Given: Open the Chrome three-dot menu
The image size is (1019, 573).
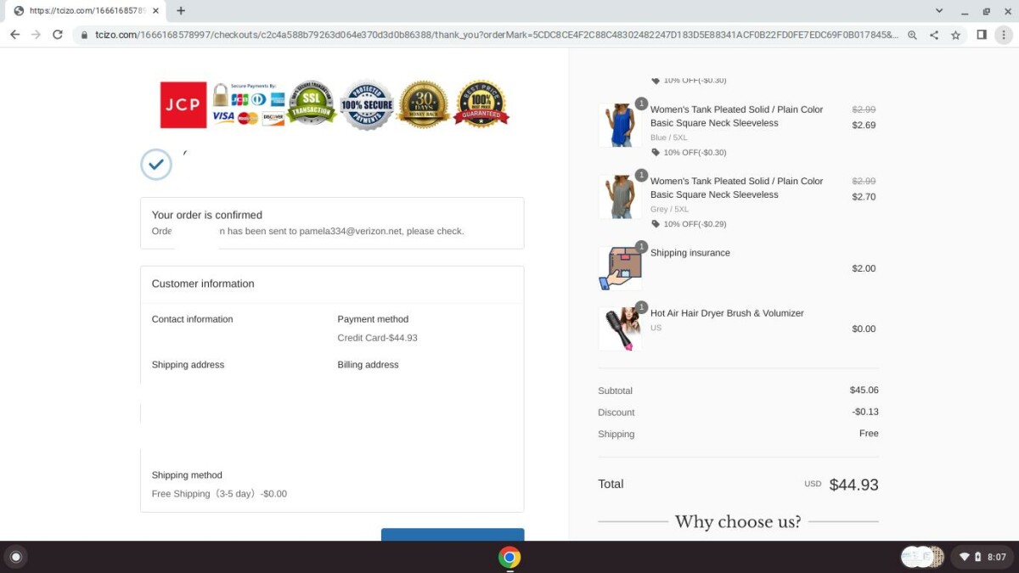Looking at the screenshot, I should [x=1004, y=35].
